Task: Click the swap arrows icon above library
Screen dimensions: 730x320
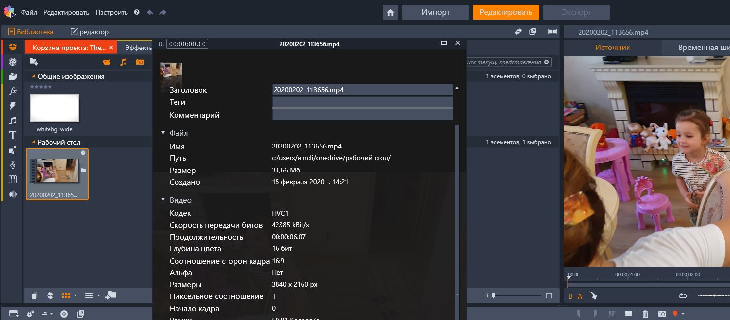Action: coord(518,31)
